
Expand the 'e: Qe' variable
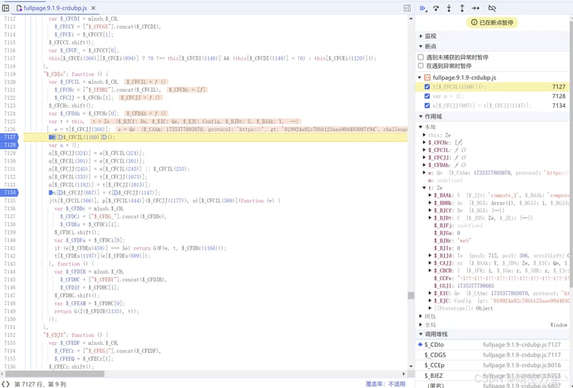tap(425, 172)
